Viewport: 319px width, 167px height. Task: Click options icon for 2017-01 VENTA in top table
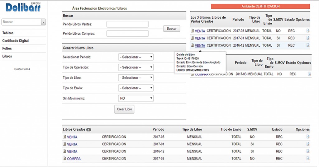308,38
